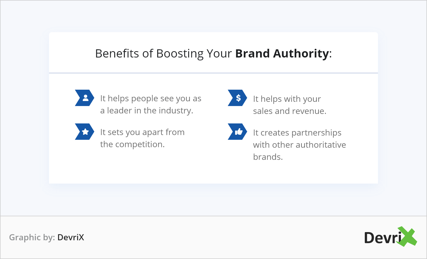
Task: Click the word "brands."
Action: click(268, 157)
